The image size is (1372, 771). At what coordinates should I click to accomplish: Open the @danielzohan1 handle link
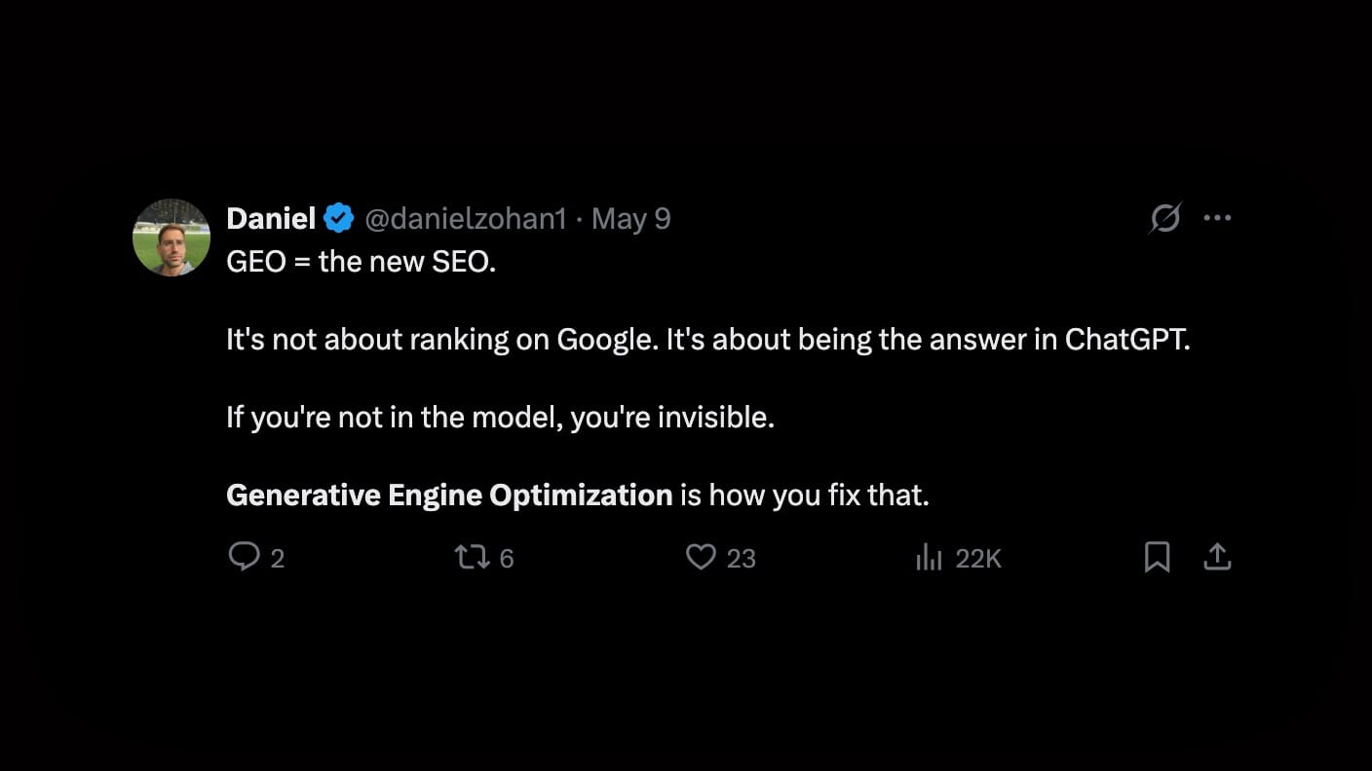point(465,219)
